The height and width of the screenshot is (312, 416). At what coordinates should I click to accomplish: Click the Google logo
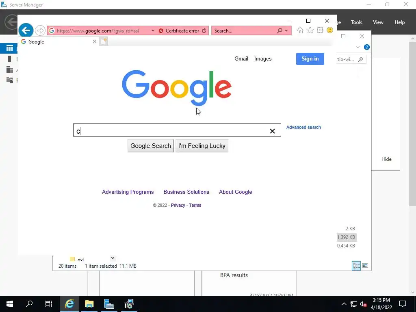click(x=176, y=88)
